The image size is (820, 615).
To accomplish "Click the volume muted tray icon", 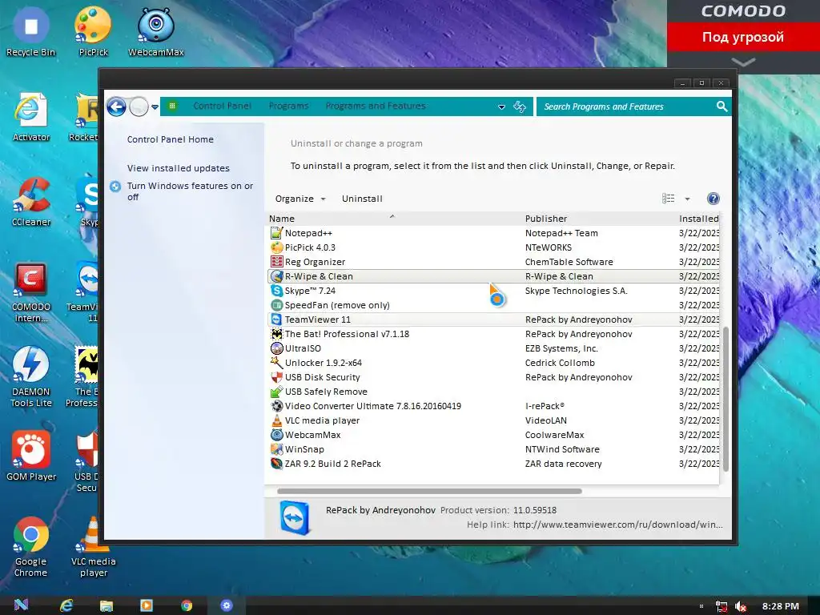I will (740, 606).
